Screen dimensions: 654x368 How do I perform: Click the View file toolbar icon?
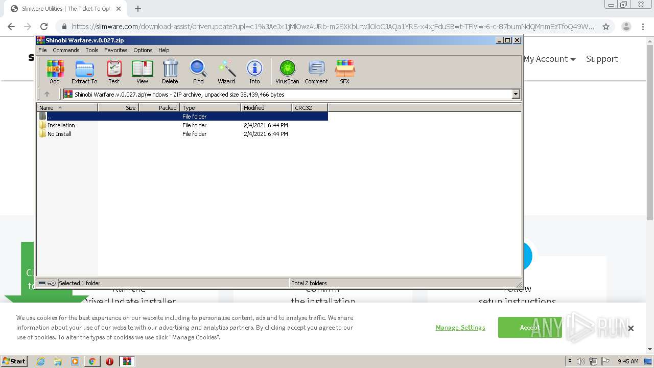pyautogui.click(x=142, y=71)
